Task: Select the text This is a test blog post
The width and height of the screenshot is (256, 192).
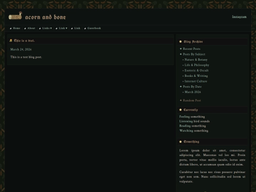Action: pyautogui.click(x=26, y=57)
